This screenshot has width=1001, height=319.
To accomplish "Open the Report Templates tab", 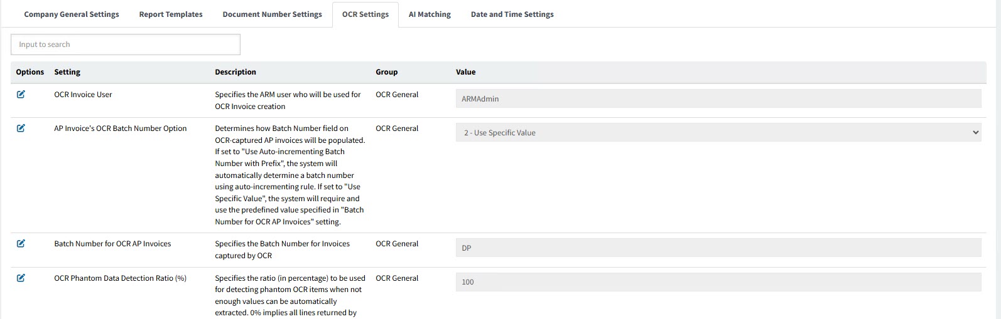I will [x=171, y=14].
